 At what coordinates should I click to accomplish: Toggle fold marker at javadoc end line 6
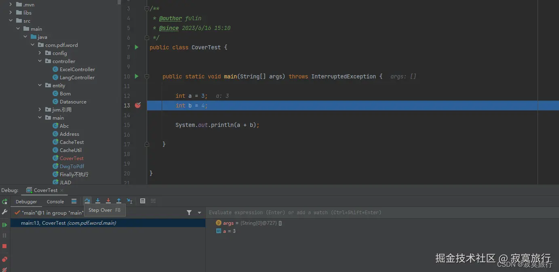click(147, 38)
